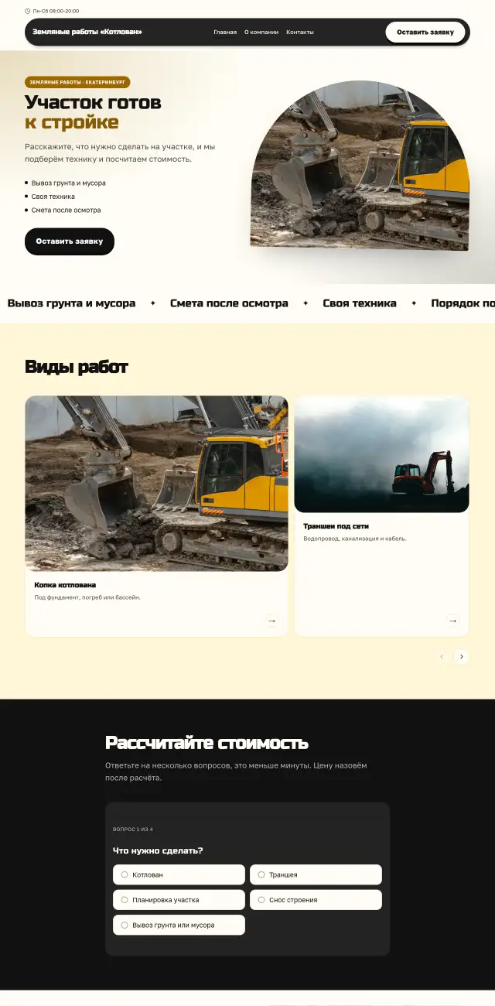The image size is (495, 1006).
Task: Click Под фундамент, погреб или бассейн text
Action: coord(87,597)
